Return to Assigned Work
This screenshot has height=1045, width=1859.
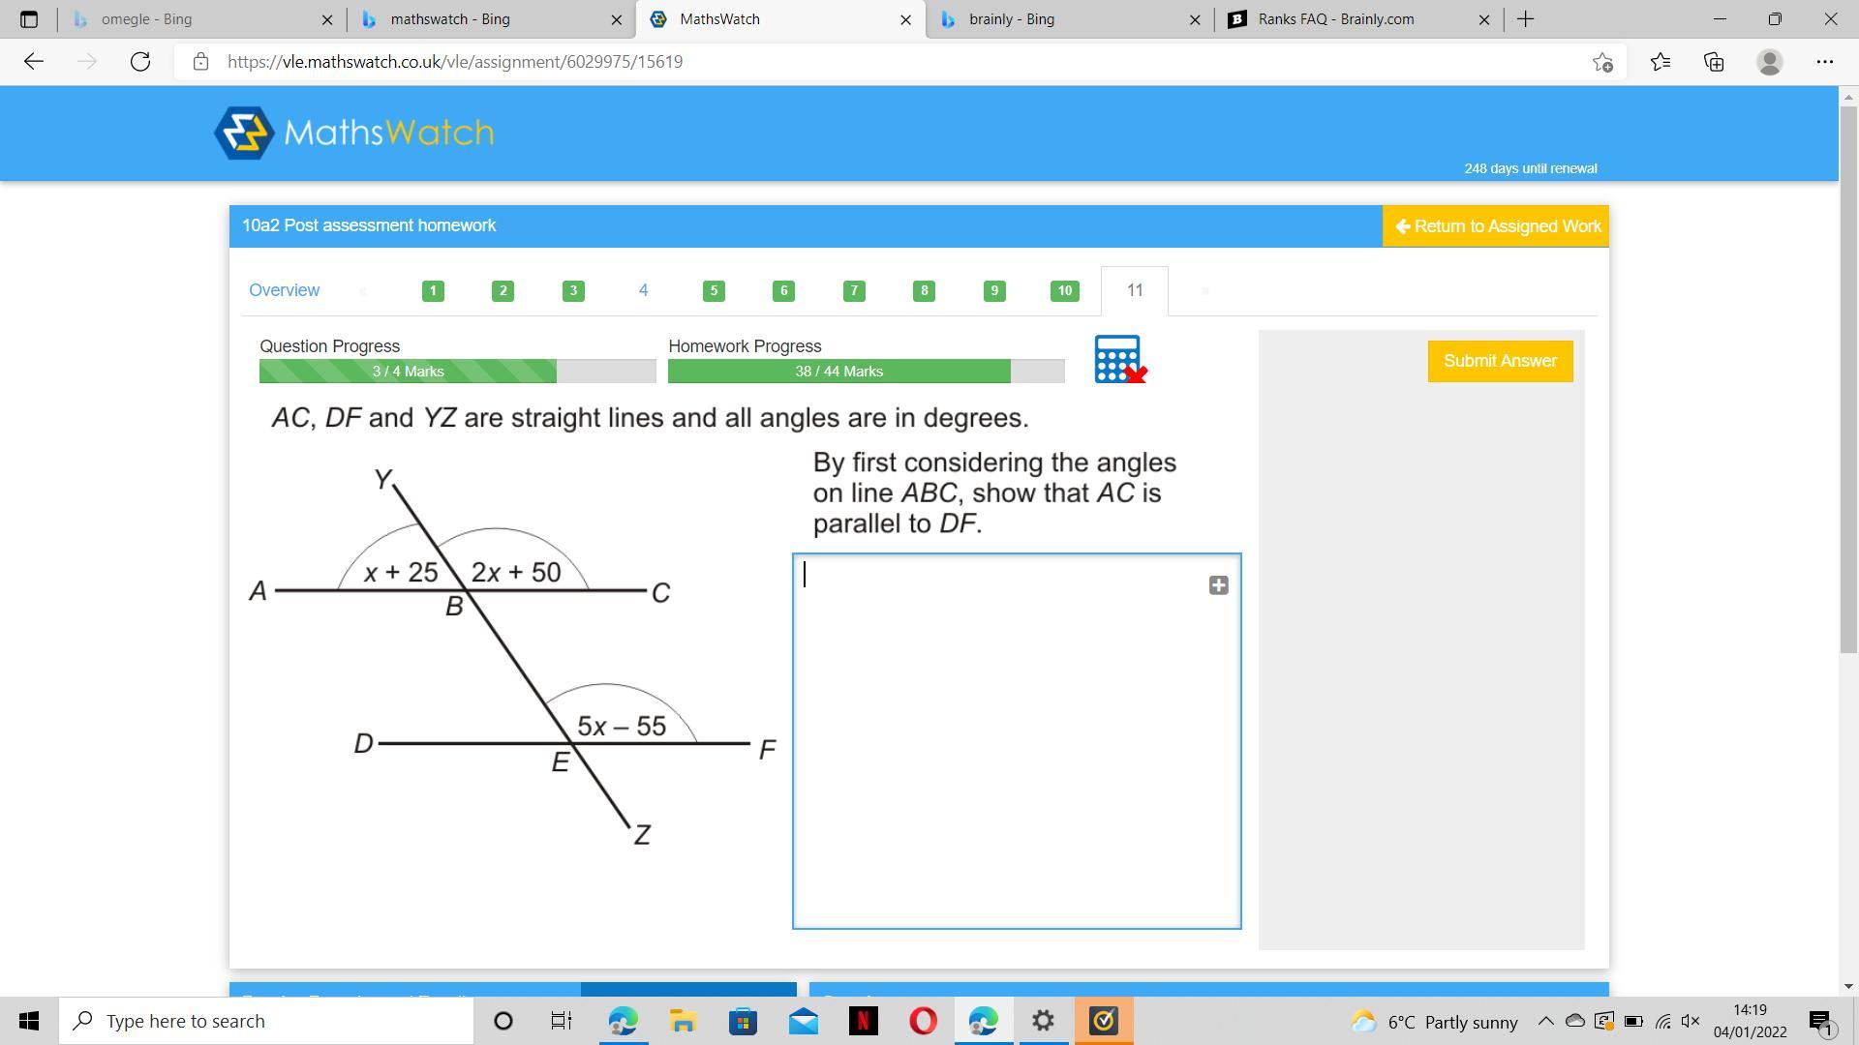tap(1496, 226)
